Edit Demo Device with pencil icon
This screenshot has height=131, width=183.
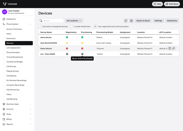click(174, 48)
